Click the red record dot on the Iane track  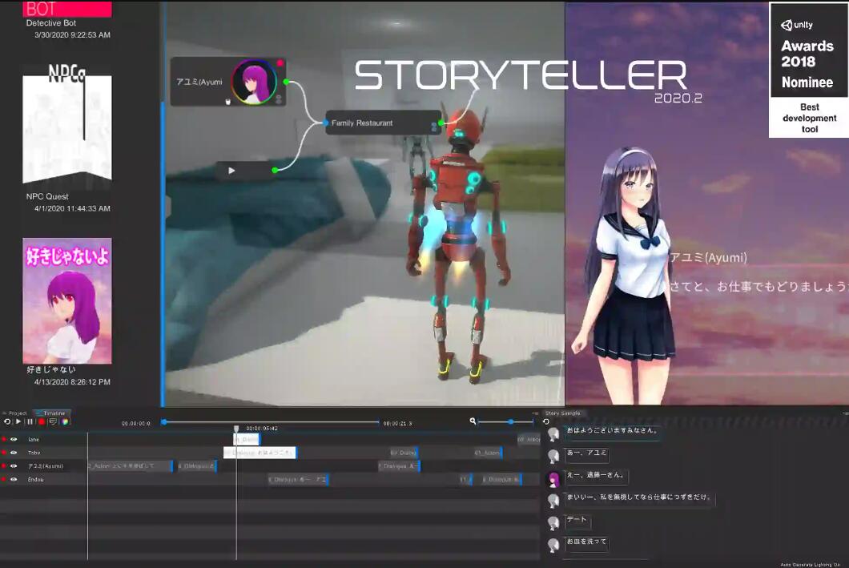point(4,439)
